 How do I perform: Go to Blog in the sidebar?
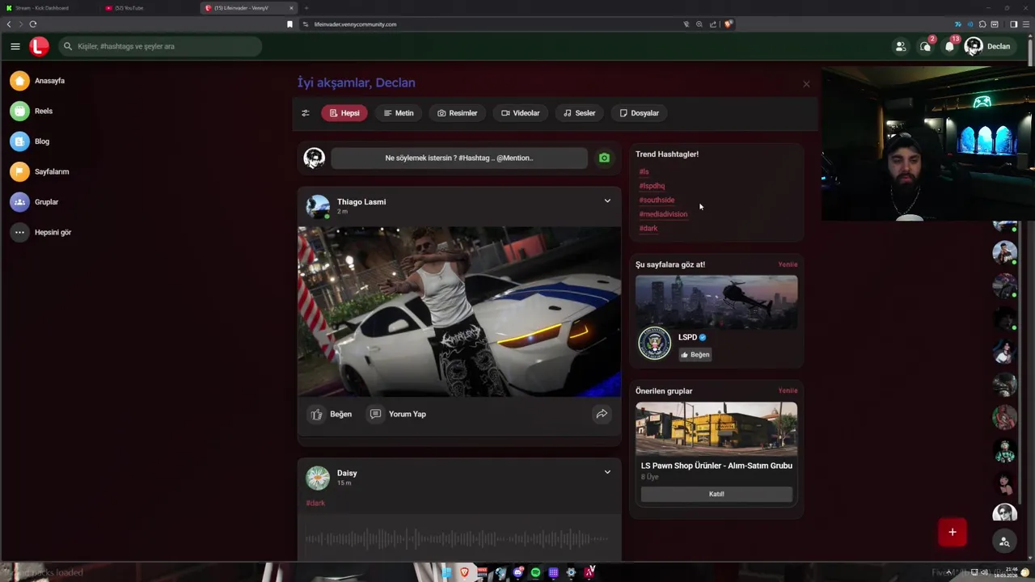[x=31, y=141]
